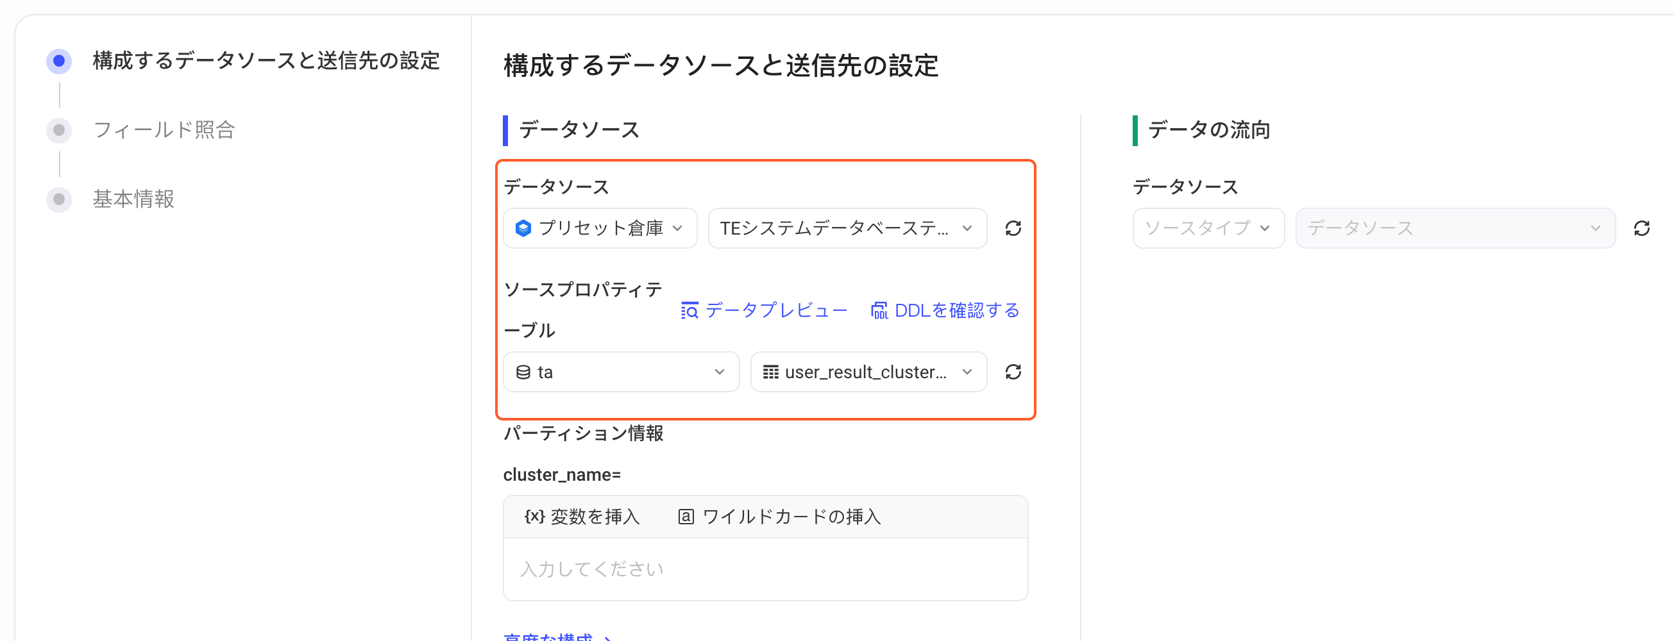Screen dimensions: 1674x641
Task: Click the ソースプロパティテーブル label
Action: (583, 310)
